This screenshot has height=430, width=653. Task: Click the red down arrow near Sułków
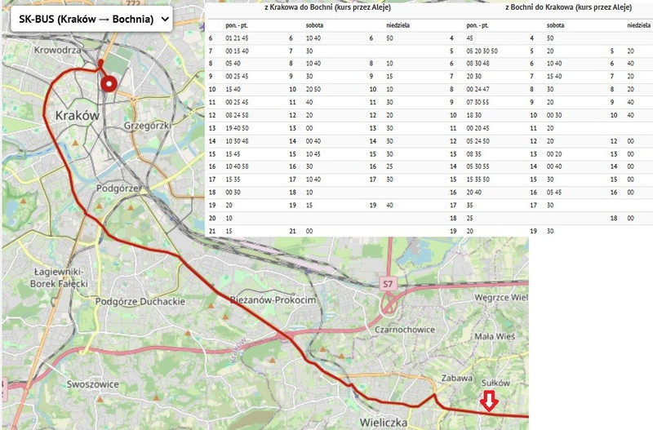(488, 401)
